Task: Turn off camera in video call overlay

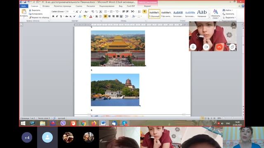Action: tap(206, 47)
